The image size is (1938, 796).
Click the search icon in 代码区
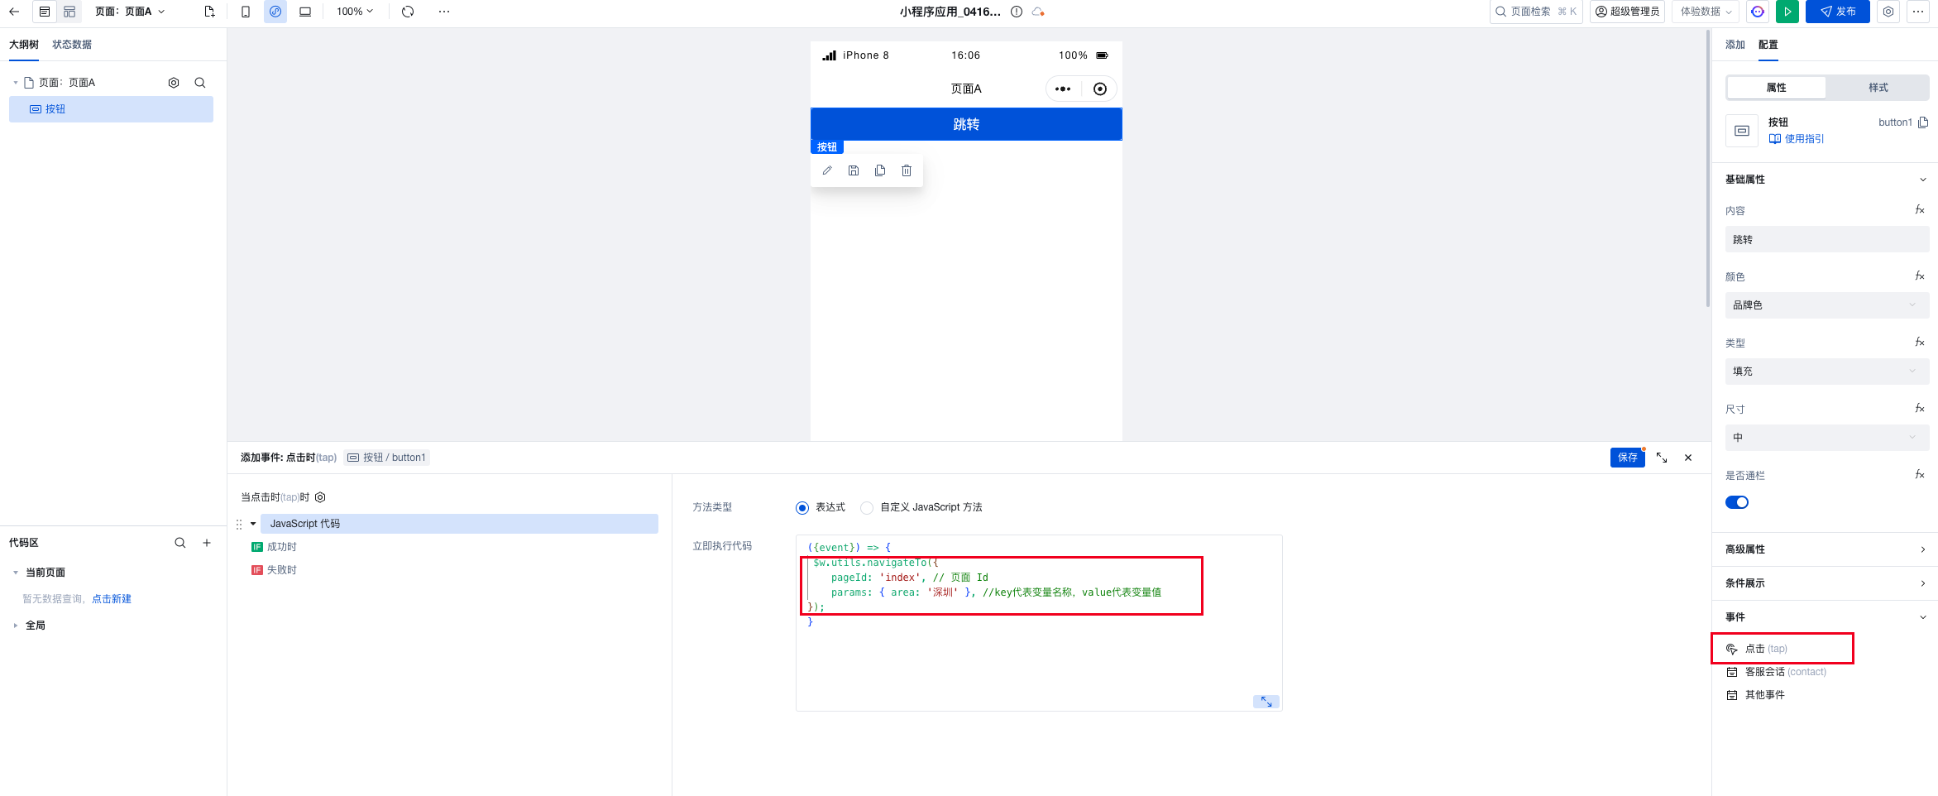180,543
